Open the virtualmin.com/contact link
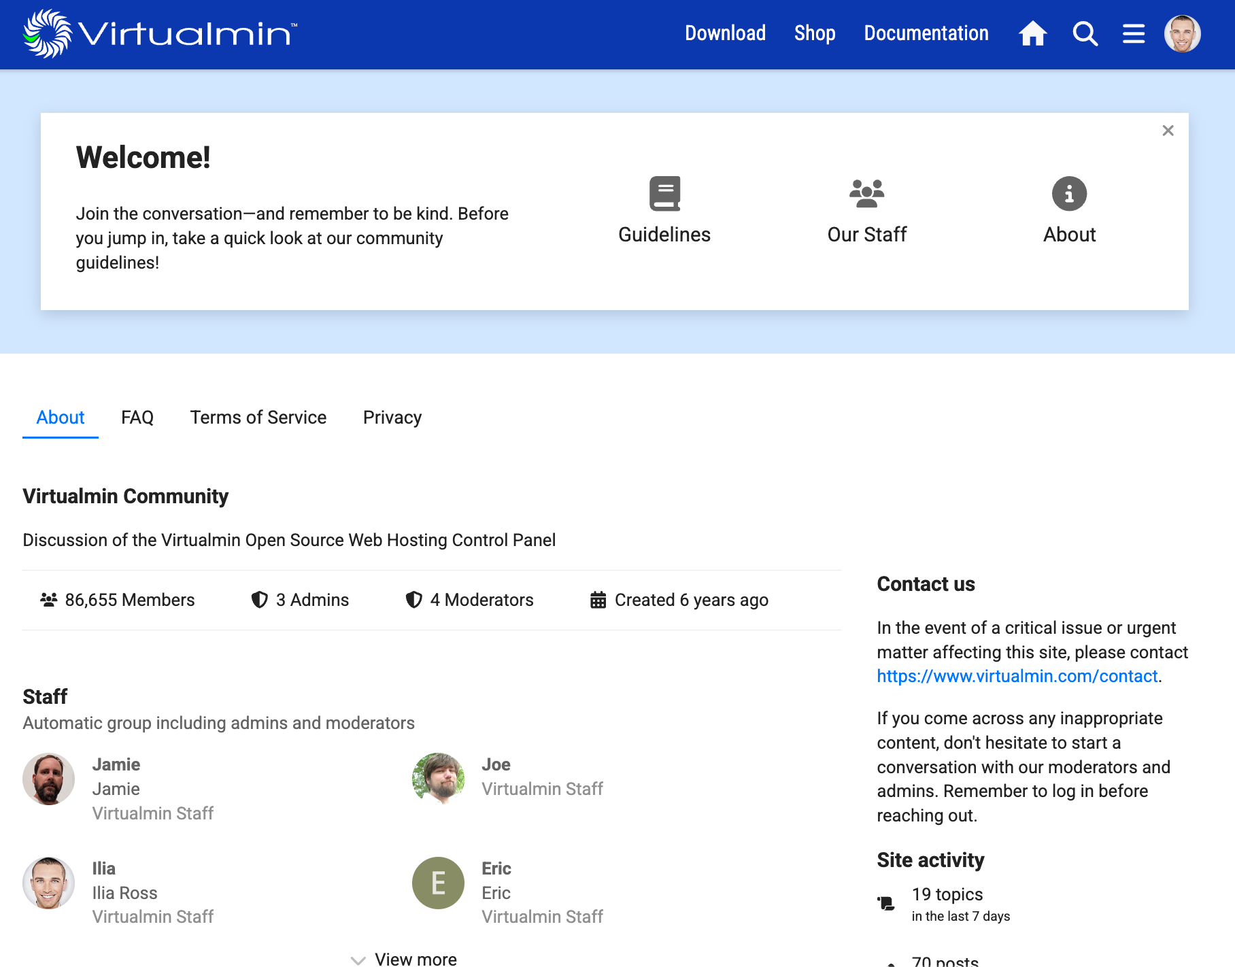Screen dimensions: 1235x967 click(x=1017, y=676)
